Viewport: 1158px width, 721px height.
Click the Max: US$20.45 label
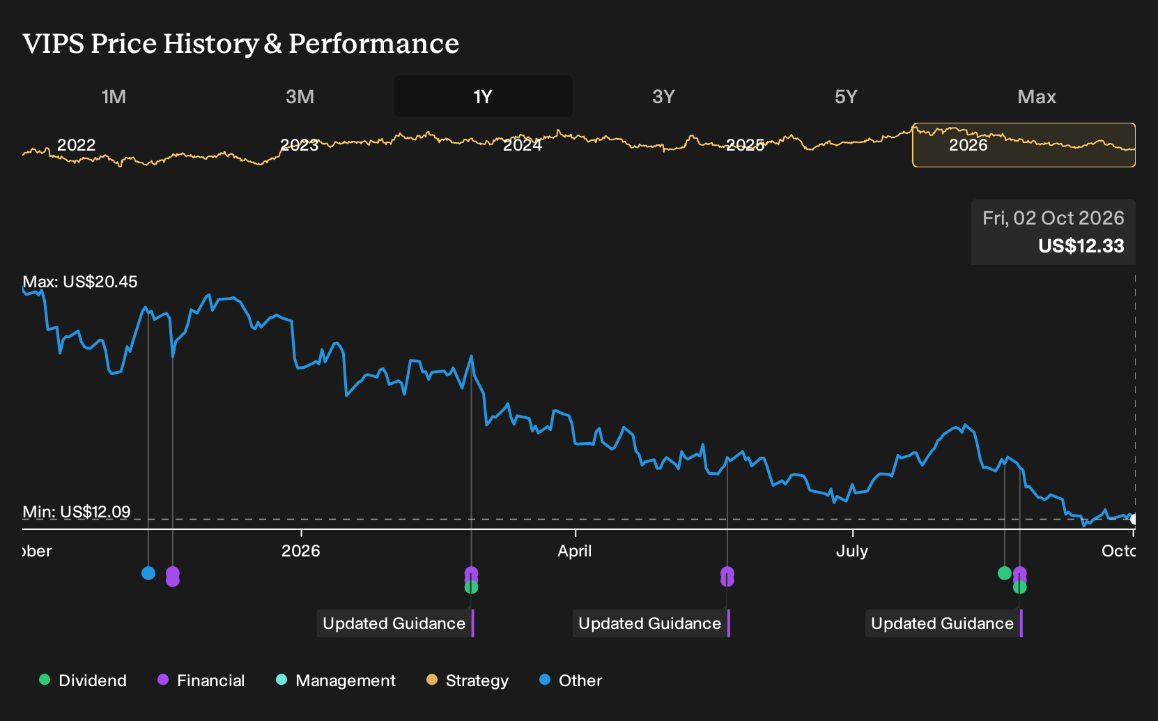(x=80, y=282)
